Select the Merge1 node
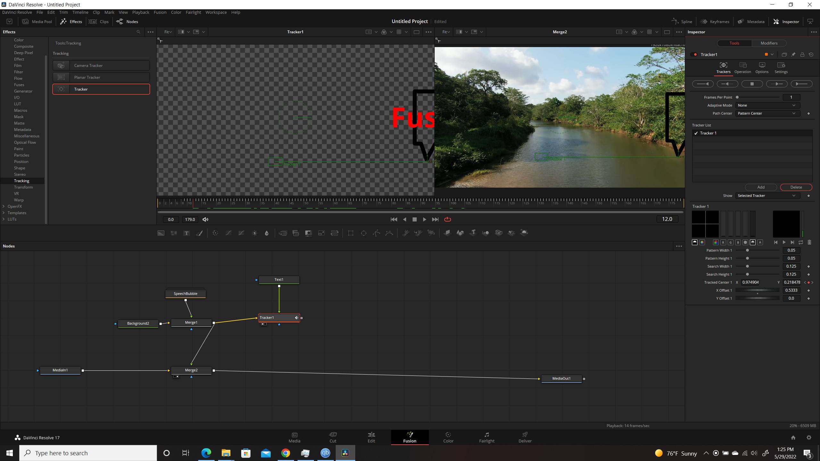 (191, 322)
